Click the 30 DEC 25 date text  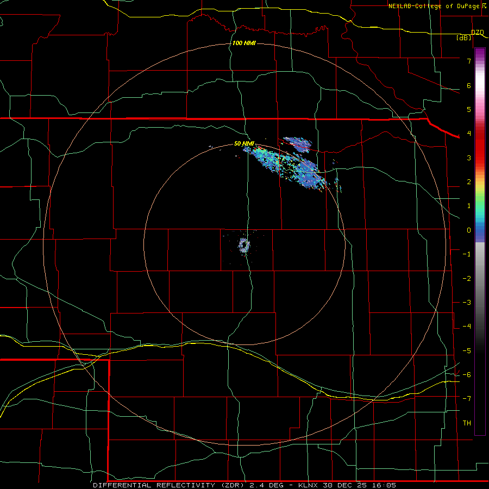point(344,485)
